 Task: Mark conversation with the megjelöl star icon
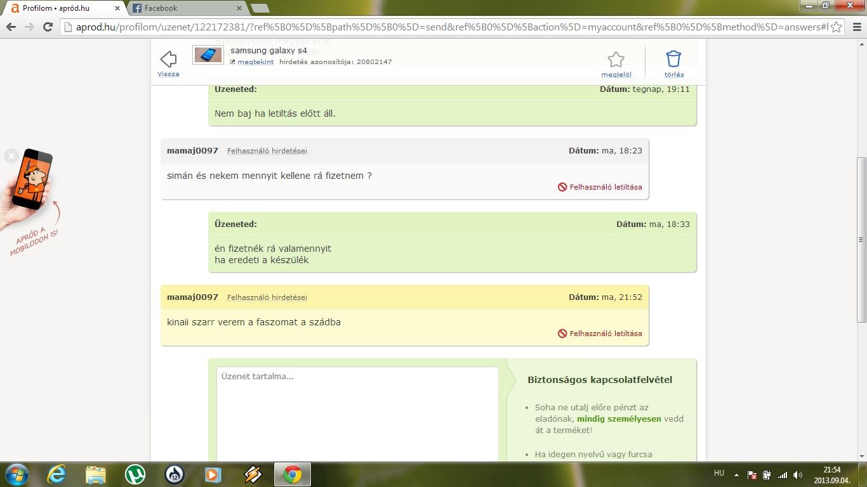(616, 60)
